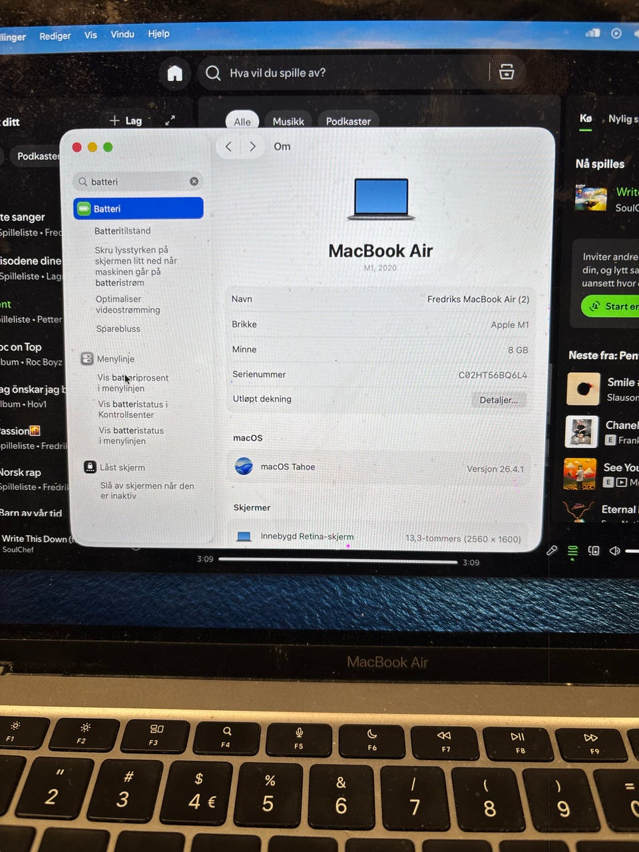The width and height of the screenshot is (639, 852).
Task: Click the See You queue item cover
Action: (580, 474)
